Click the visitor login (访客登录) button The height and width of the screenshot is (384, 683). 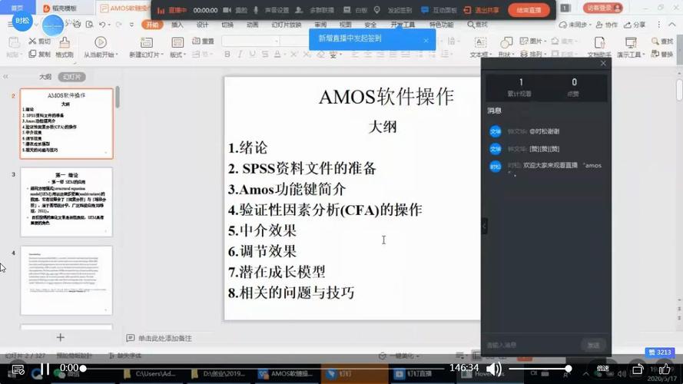click(x=603, y=8)
